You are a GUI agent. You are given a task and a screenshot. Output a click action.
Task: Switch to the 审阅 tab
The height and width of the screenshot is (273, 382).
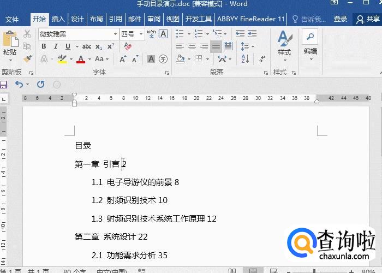tap(154, 19)
